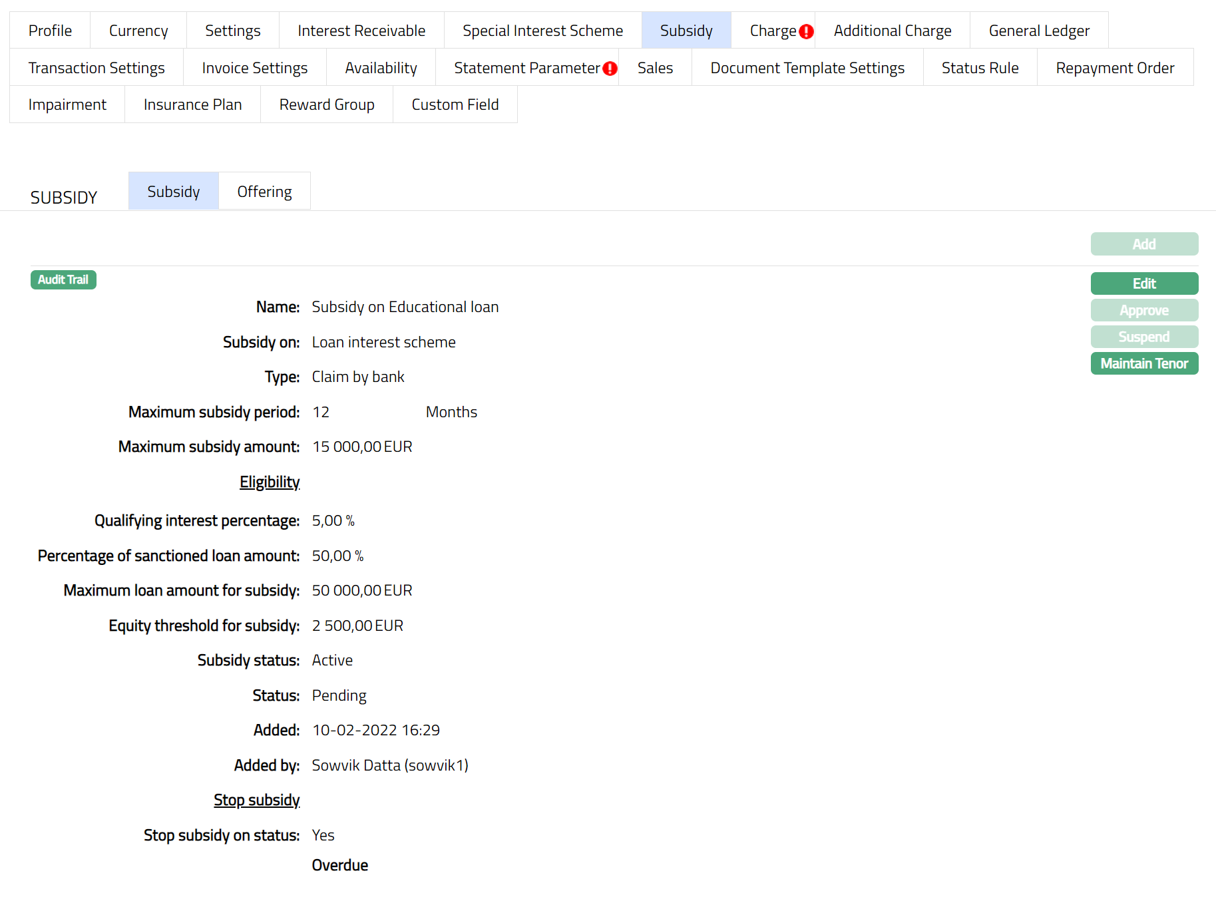Open the General Ledger tab
This screenshot has height=899, width=1216.
(1038, 31)
